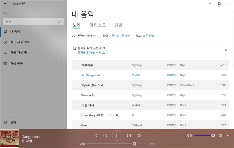The image size is (234, 148).
Task: Start 무작위 재생 (21) shuffle all
Action: (x=85, y=36)
